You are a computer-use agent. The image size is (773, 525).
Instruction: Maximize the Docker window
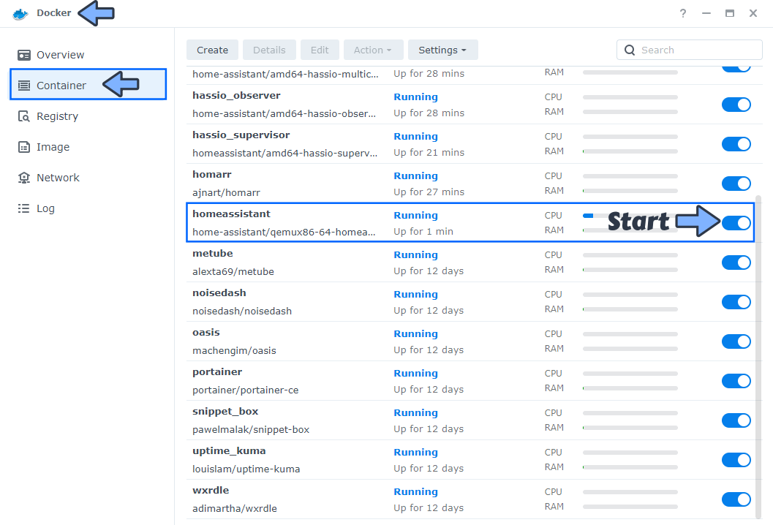[x=730, y=13]
